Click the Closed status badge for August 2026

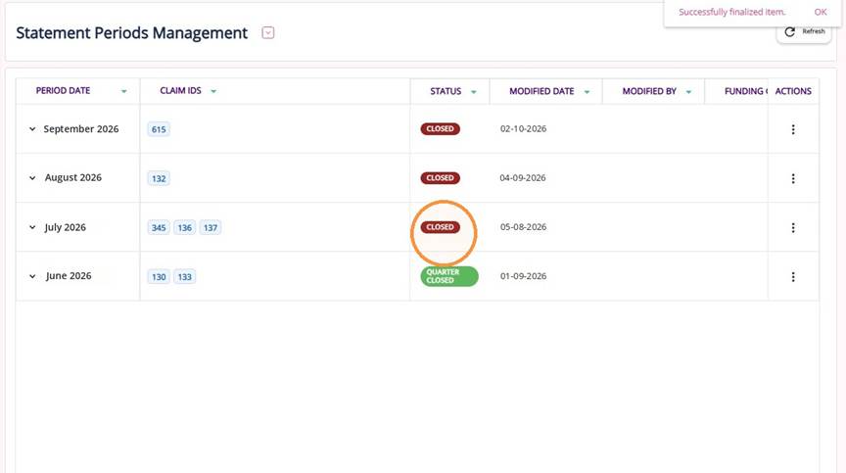(441, 178)
